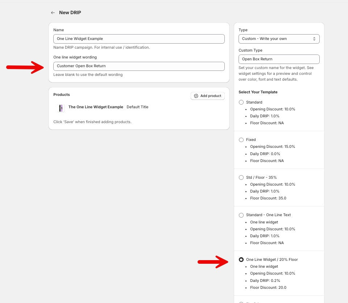Select One Line Widget / 20% Floor radio
This screenshot has width=348, height=303.
pos(241,260)
